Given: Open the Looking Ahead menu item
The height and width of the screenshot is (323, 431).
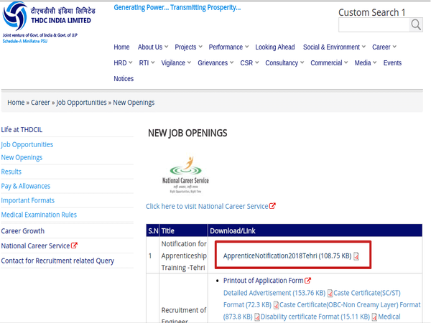Looking at the screenshot, I should click(x=275, y=47).
